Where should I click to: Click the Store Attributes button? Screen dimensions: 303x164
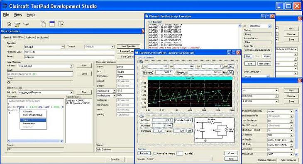[288, 160]
